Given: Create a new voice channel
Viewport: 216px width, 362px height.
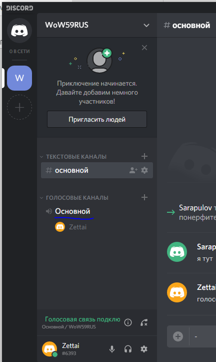Looking at the screenshot, I should 144,197.
